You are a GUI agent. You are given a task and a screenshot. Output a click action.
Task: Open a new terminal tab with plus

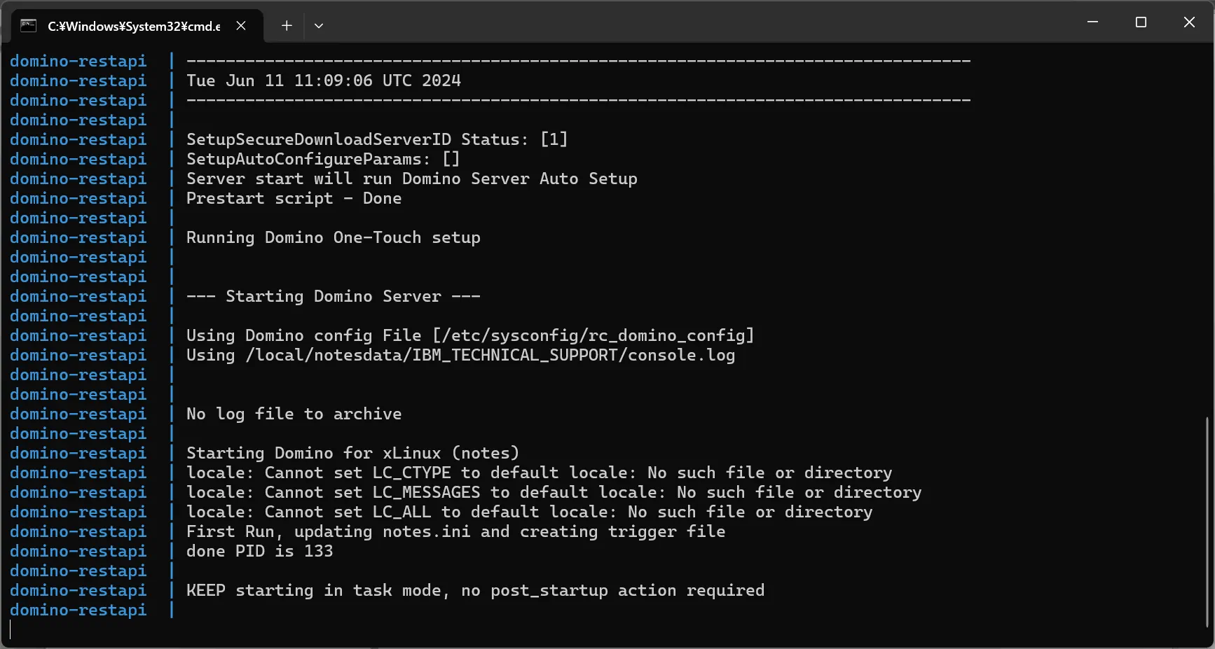point(287,26)
